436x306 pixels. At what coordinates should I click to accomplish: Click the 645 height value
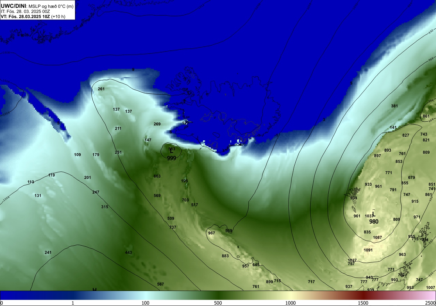(x=256, y=265)
